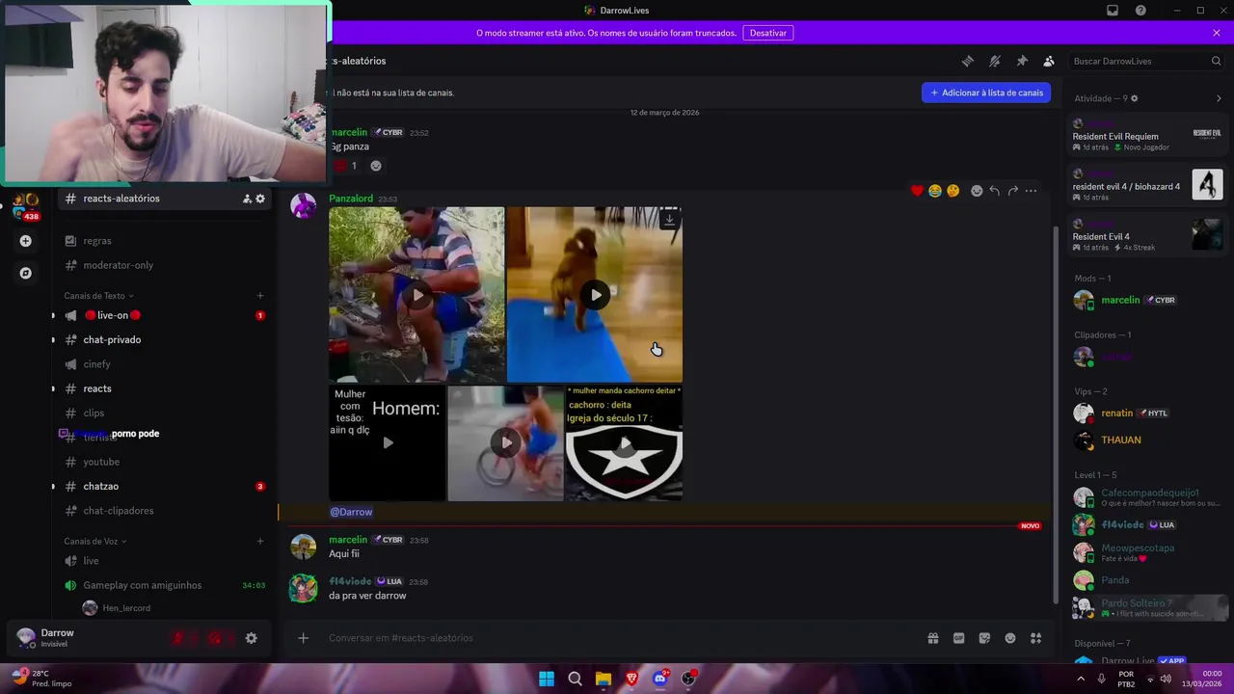The height and width of the screenshot is (694, 1234).
Task: Add the laughing emoji reaction
Action: click(935, 191)
